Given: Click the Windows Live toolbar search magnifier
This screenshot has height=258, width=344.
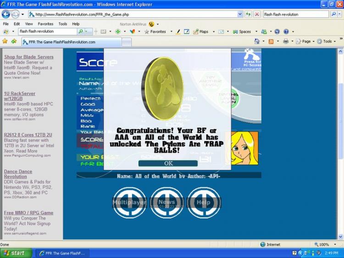Looking at the screenshot, I should (81, 31).
